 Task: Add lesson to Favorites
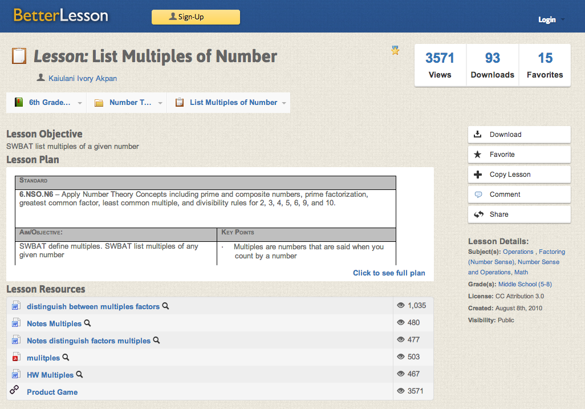tap(519, 155)
